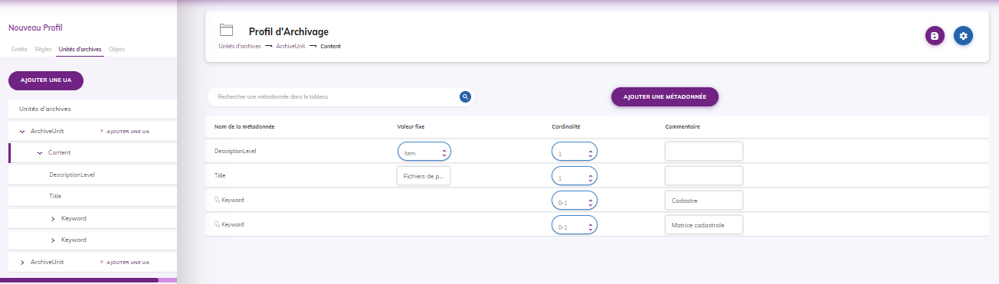999x284 pixels.
Task: Open the DescriptionLevel fixed value Item dropdown
Action: pos(424,152)
